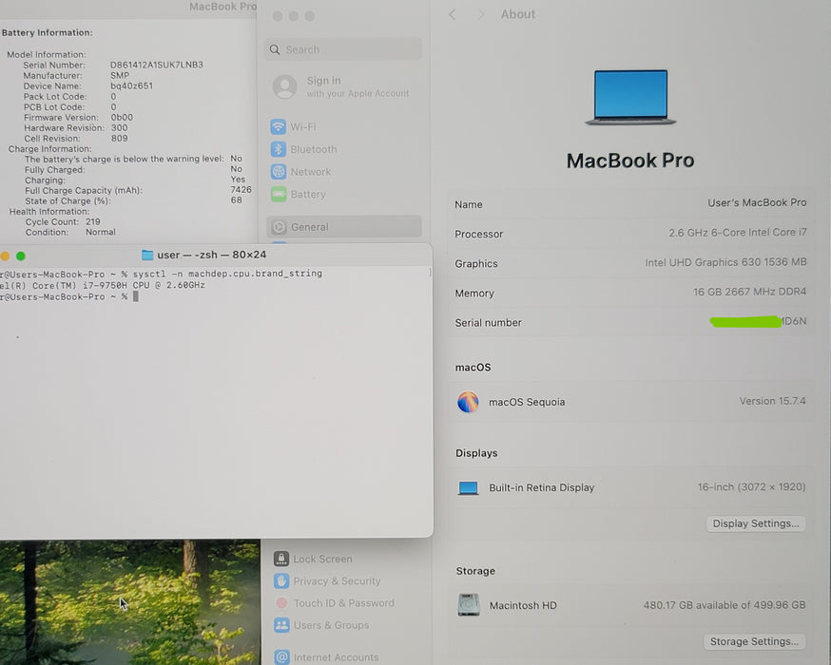Viewport: 831px width, 665px height.
Task: Select the General row label in sidebar
Action: 310,227
